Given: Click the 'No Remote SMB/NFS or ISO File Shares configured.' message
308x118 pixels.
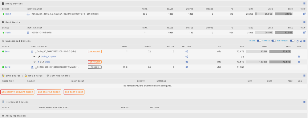Looking at the screenshot, I should [x=148, y=86].
